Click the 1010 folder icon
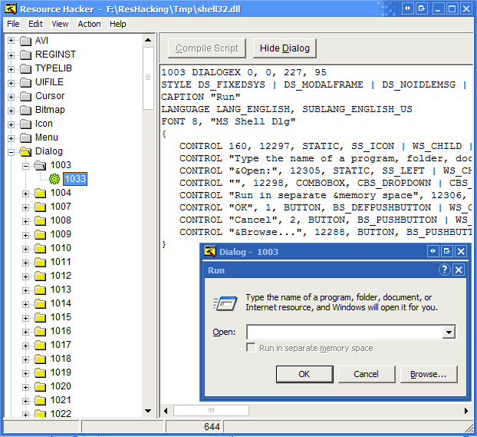Screen dimensions: 477x437 click(x=40, y=248)
